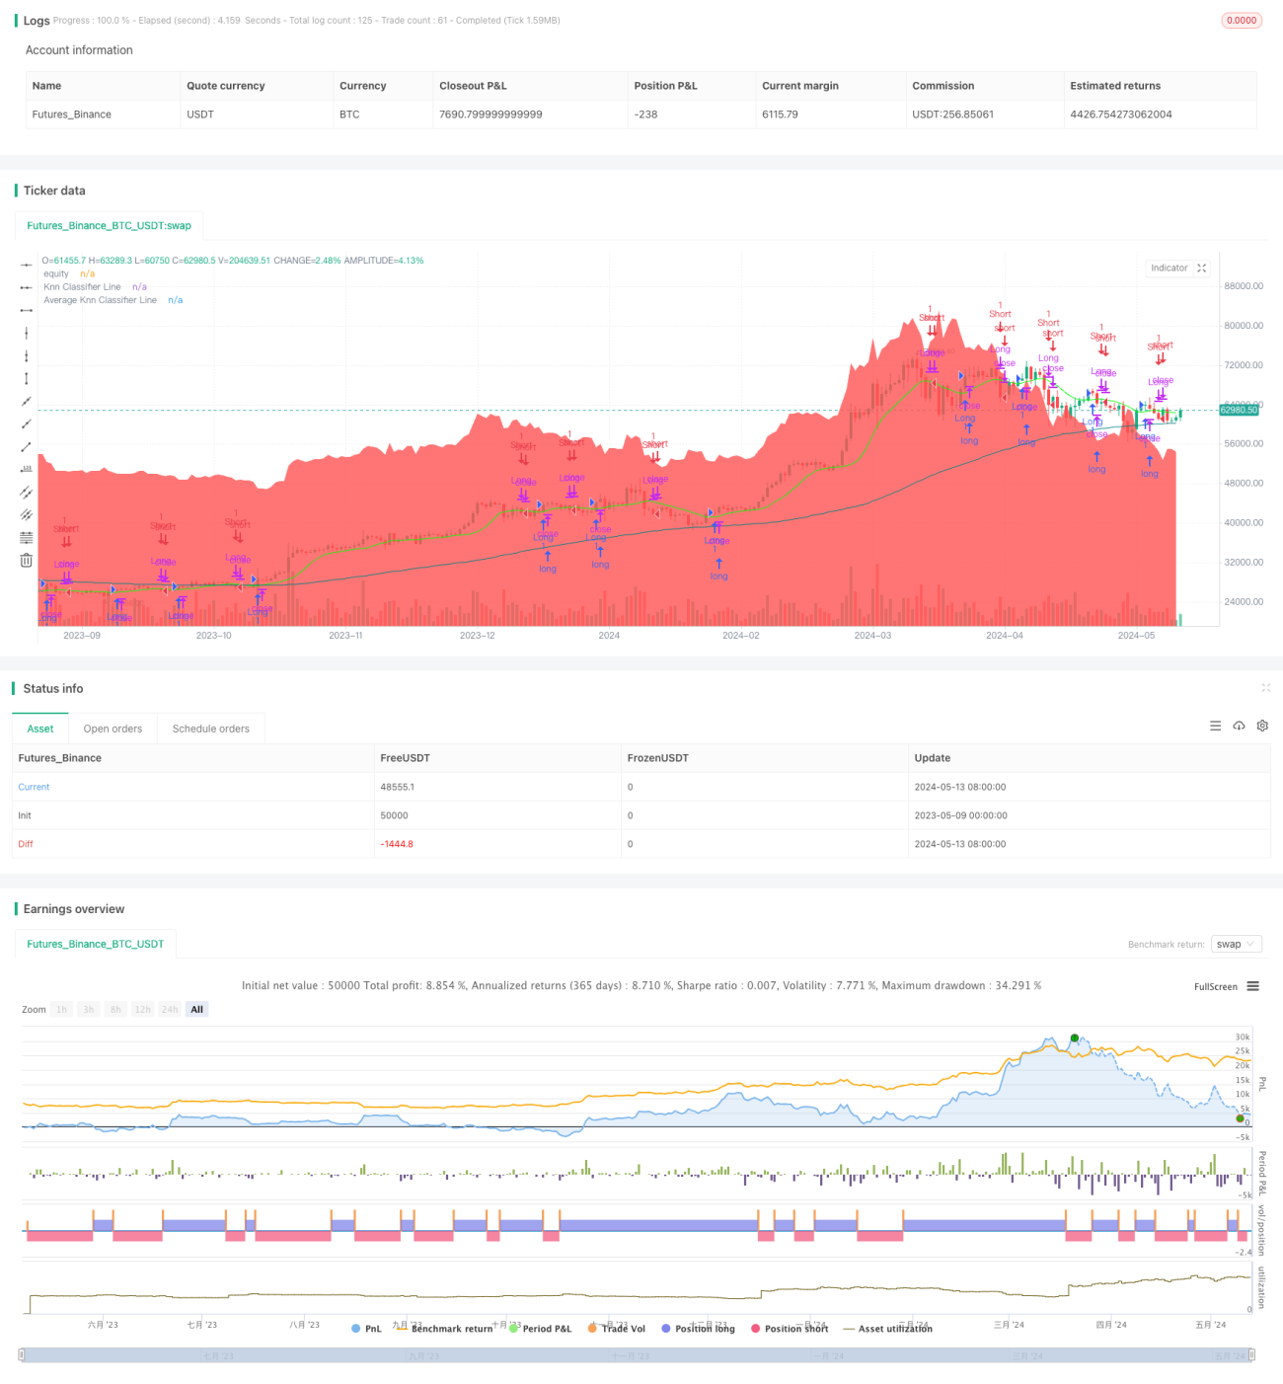Open status panel gear settings icon
The height and width of the screenshot is (1384, 1283).
1262,726
